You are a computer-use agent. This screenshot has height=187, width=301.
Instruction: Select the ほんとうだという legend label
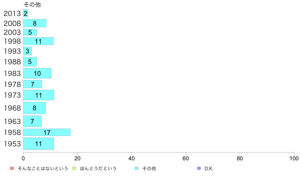pos(98,168)
